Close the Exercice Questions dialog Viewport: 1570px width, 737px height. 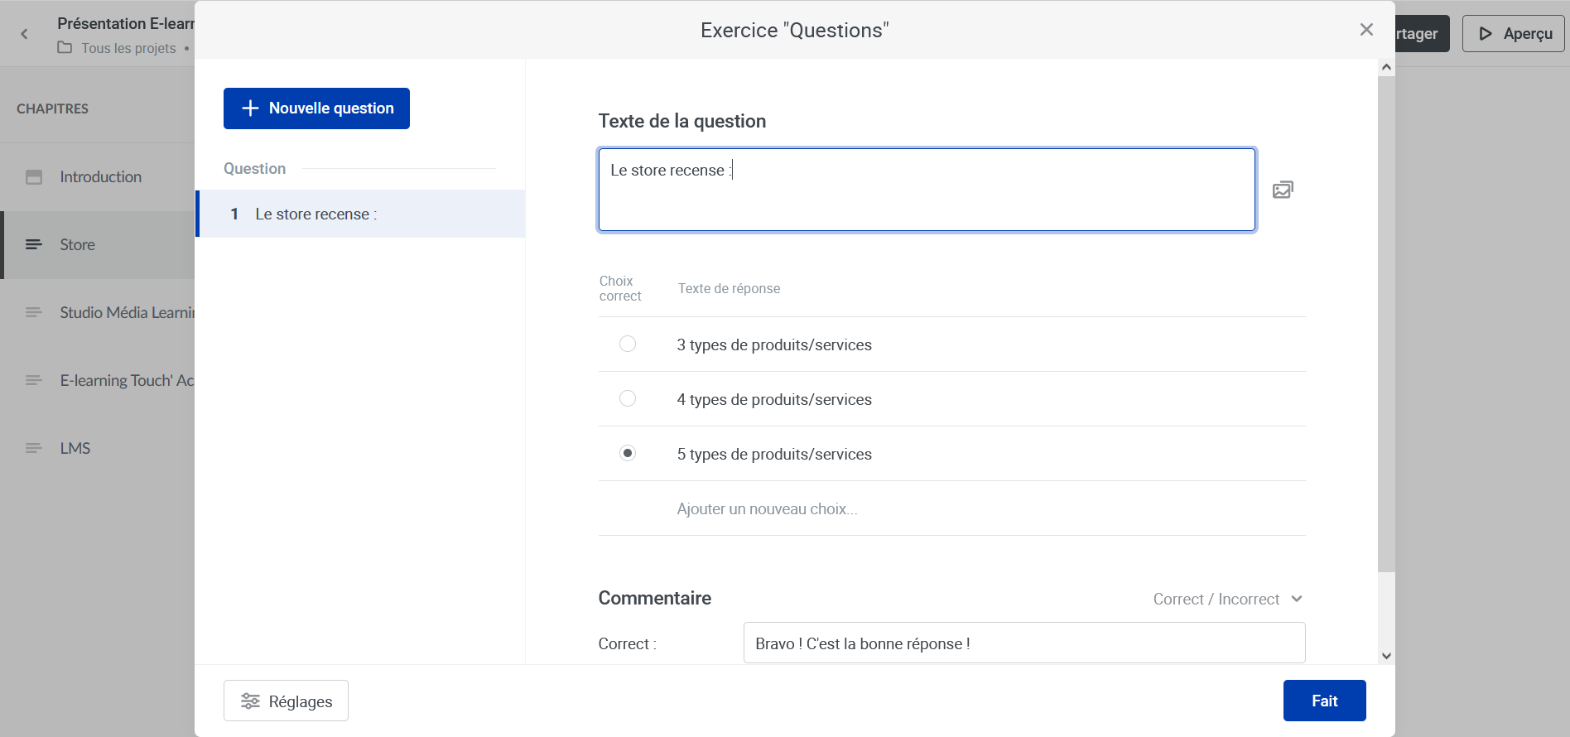point(1366,30)
